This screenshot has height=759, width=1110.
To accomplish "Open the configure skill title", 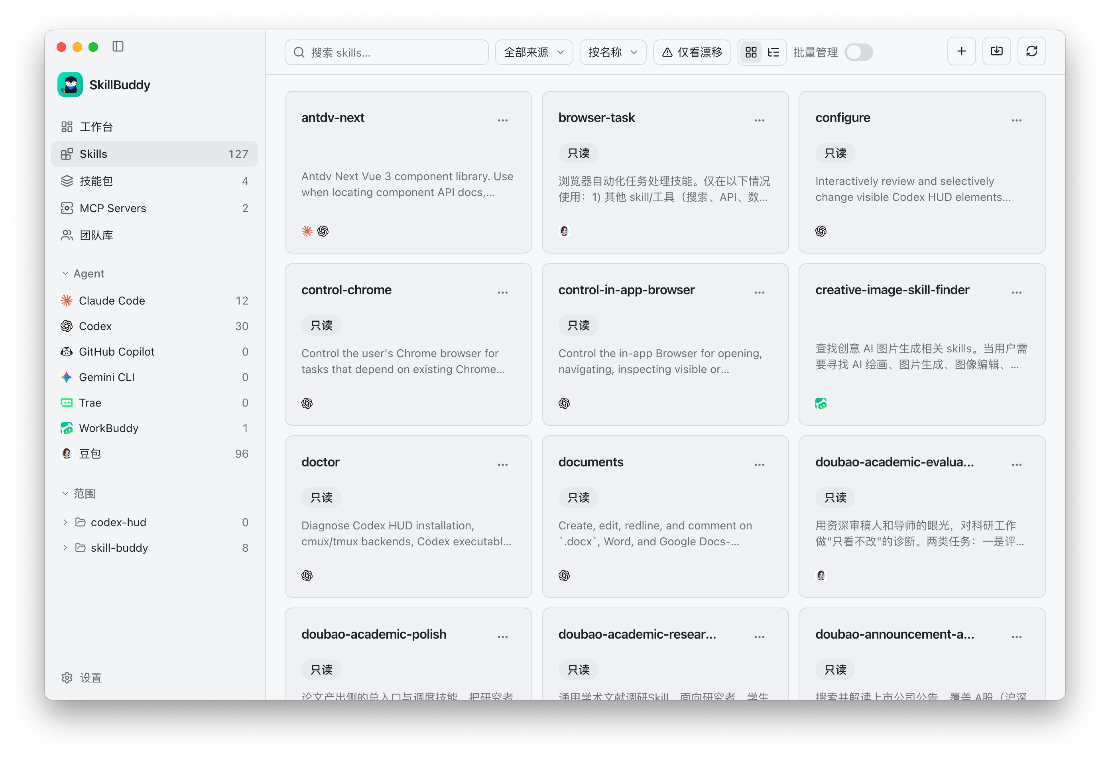I will click(x=842, y=118).
